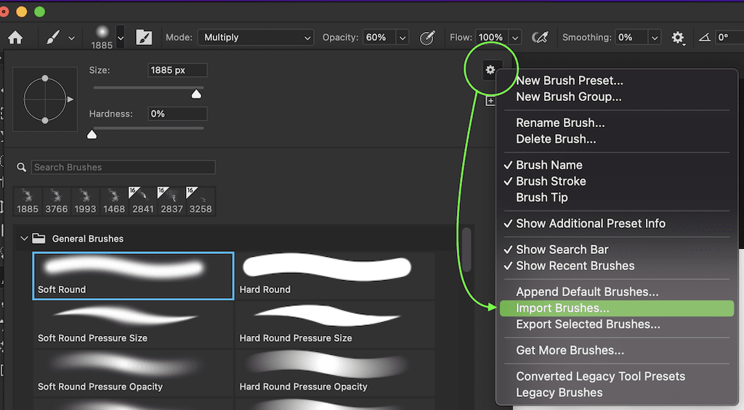Click the Hardness field showing 0%

tap(177, 114)
